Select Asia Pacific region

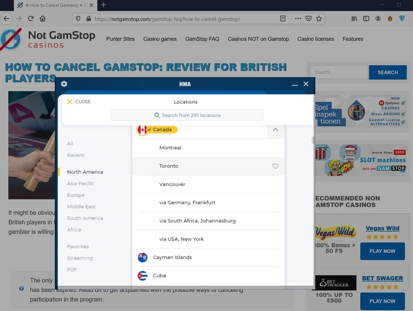pyautogui.click(x=80, y=184)
